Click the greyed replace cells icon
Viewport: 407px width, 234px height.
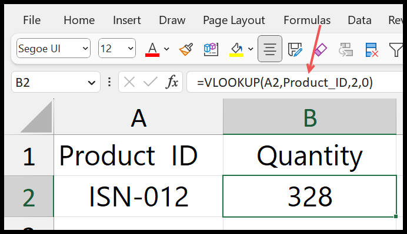346,49
